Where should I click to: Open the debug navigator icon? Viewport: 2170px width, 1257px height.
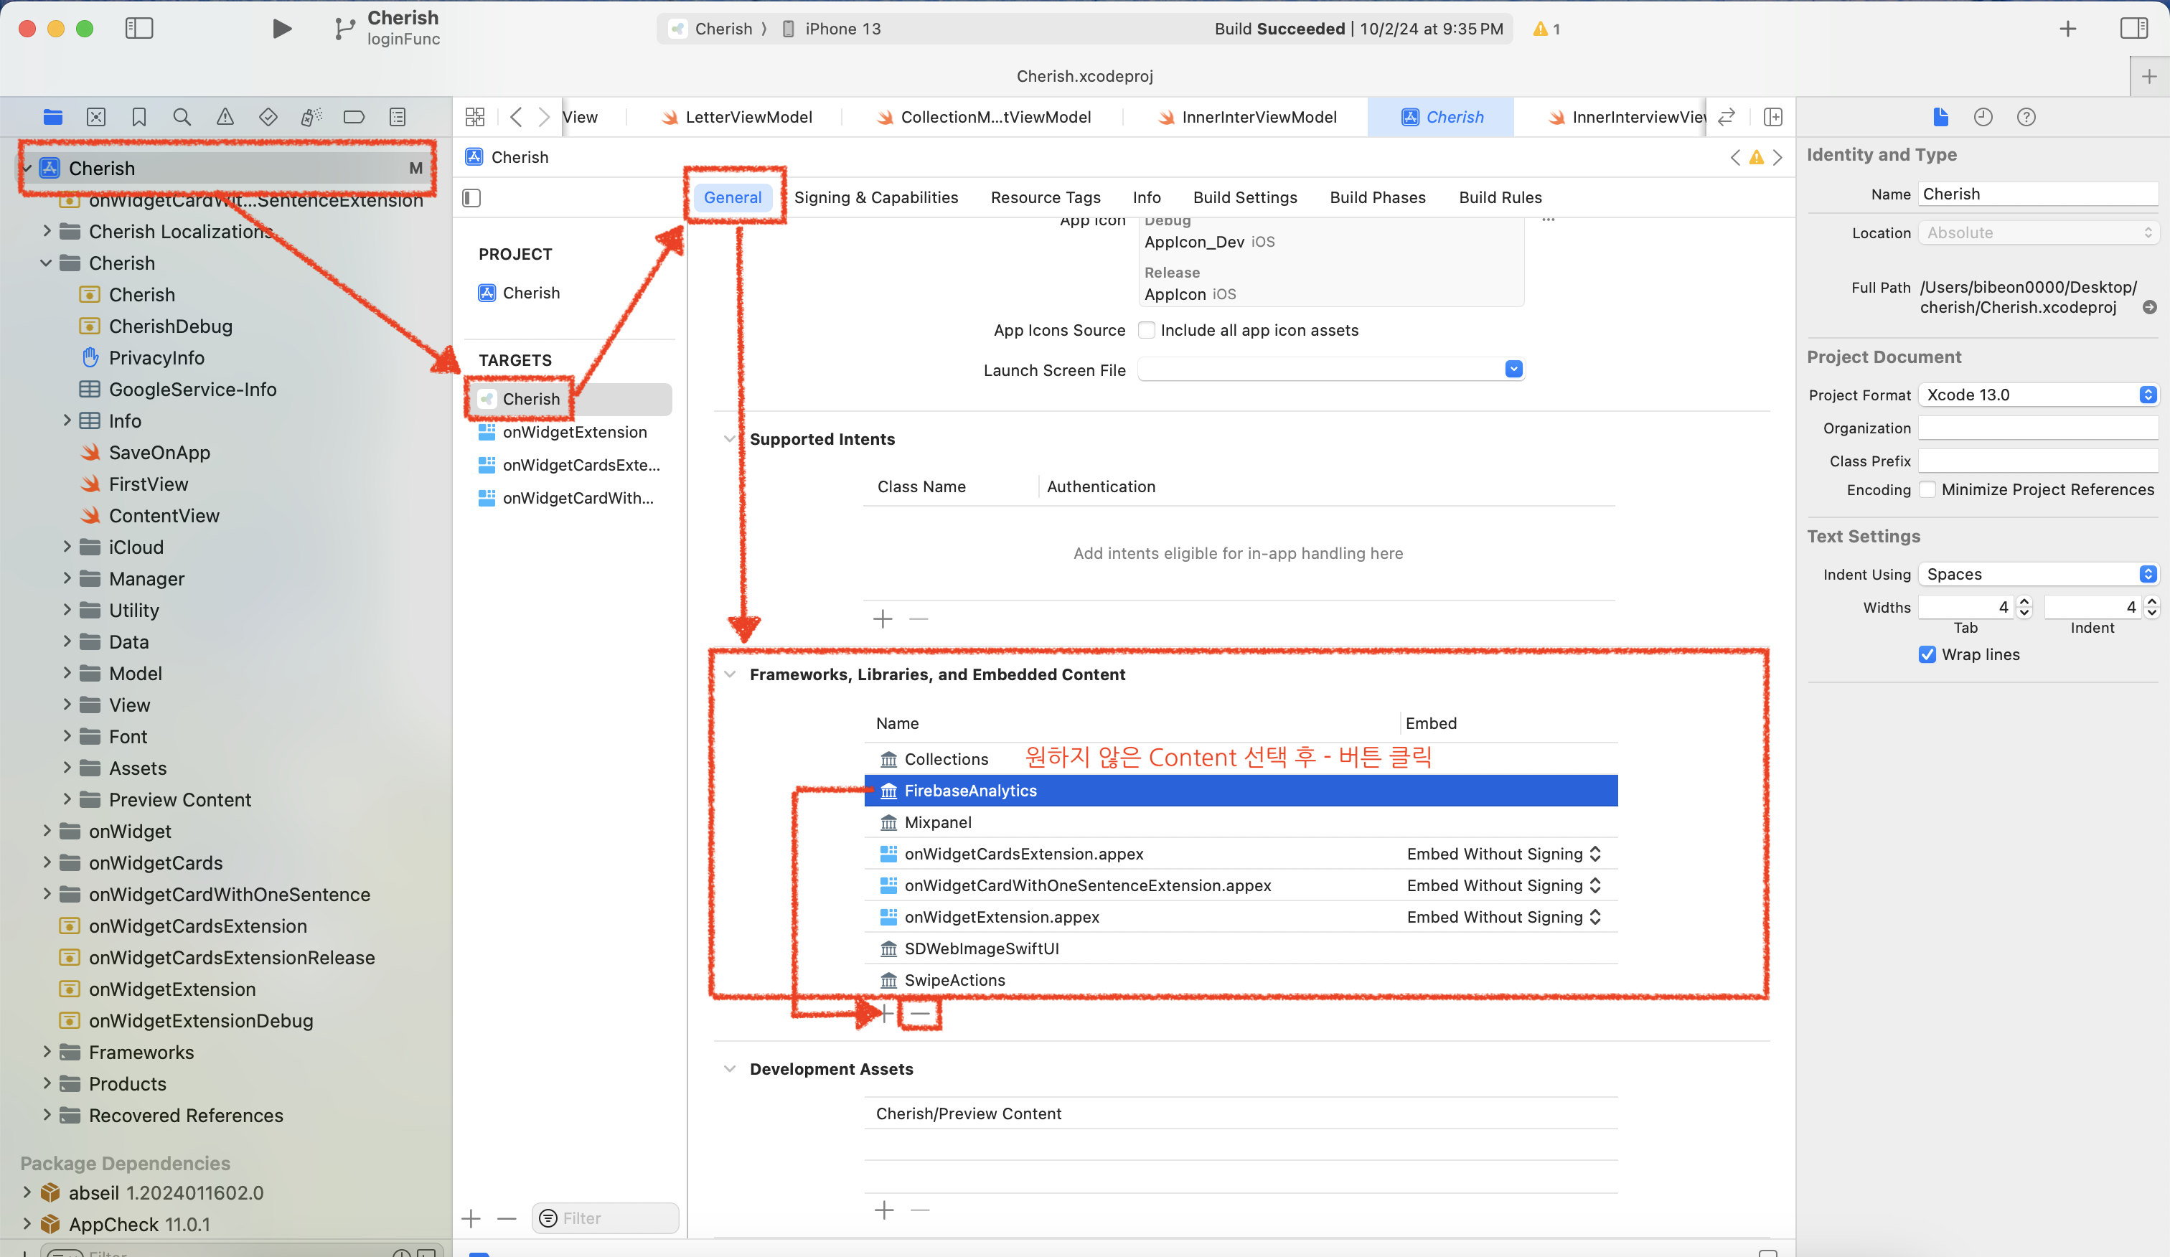pos(311,117)
